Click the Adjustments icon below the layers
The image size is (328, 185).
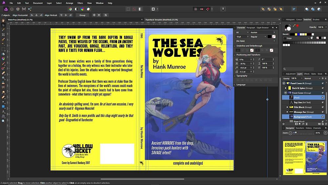(300, 124)
